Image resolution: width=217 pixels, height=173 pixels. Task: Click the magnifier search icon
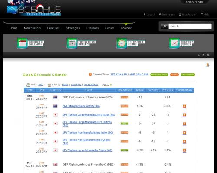click(x=164, y=26)
